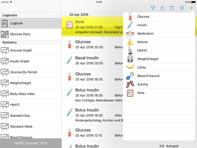The height and width of the screenshot is (148, 197).
Task: Click the Blood Pressure gauge icon
Action: point(130,76)
